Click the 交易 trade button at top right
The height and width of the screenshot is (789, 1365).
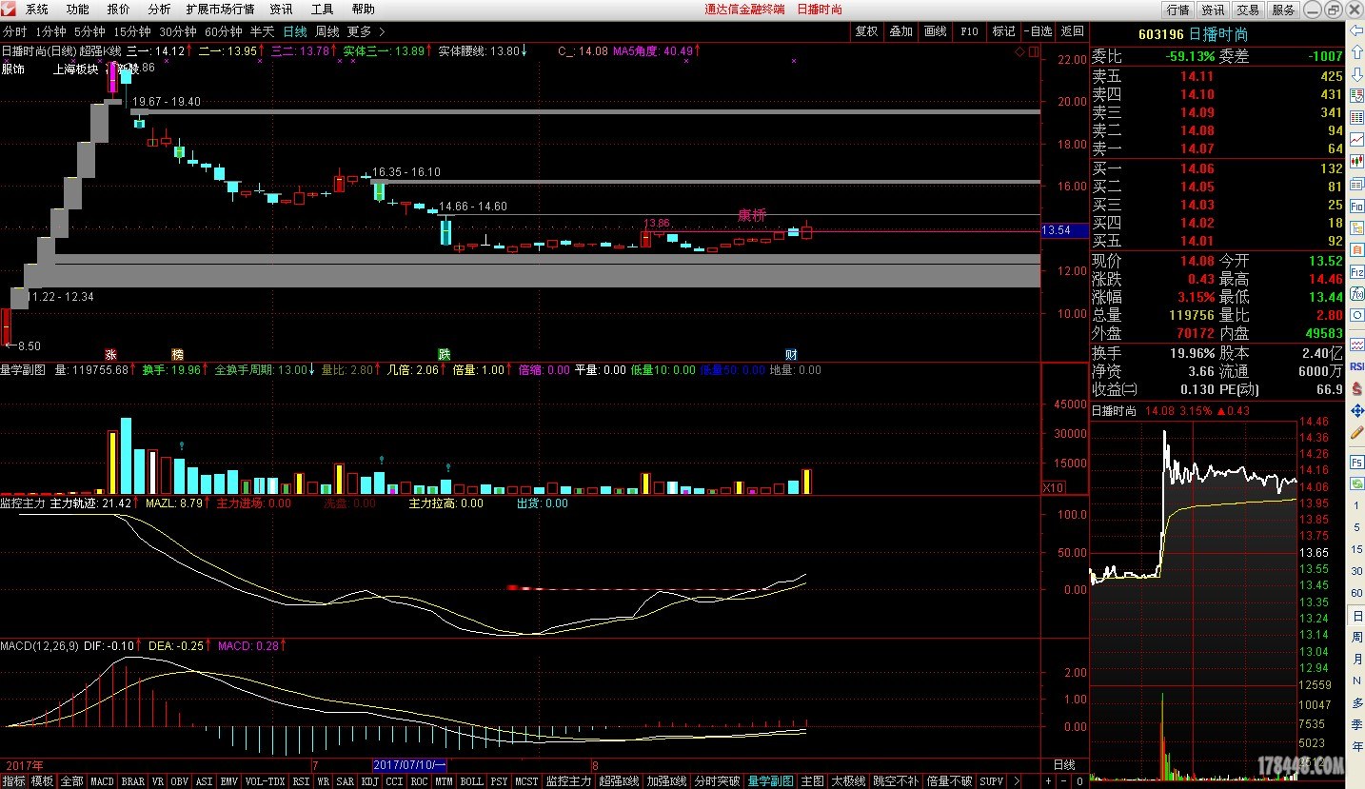(1248, 10)
